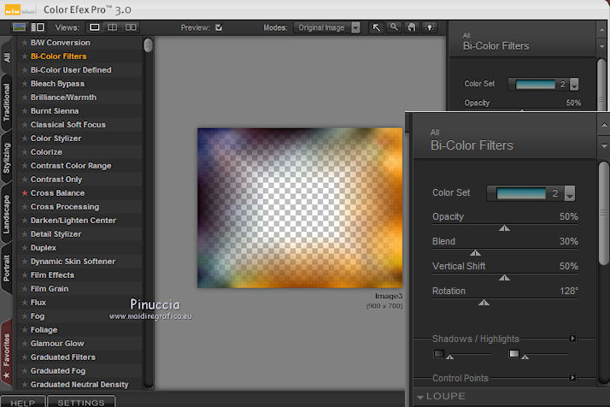Click the filter list scrollbar thumb
The image size is (610, 407).
pos(148,45)
